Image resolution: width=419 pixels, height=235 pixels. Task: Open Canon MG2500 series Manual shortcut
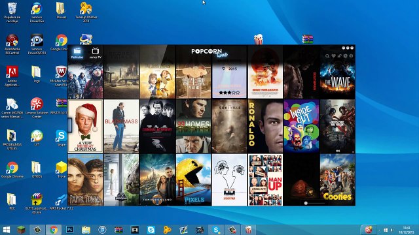tap(12, 108)
